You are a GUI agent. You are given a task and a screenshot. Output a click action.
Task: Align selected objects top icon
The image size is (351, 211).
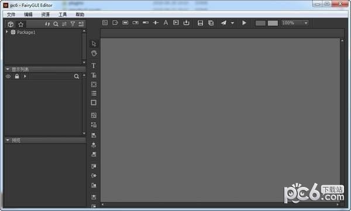(94, 166)
